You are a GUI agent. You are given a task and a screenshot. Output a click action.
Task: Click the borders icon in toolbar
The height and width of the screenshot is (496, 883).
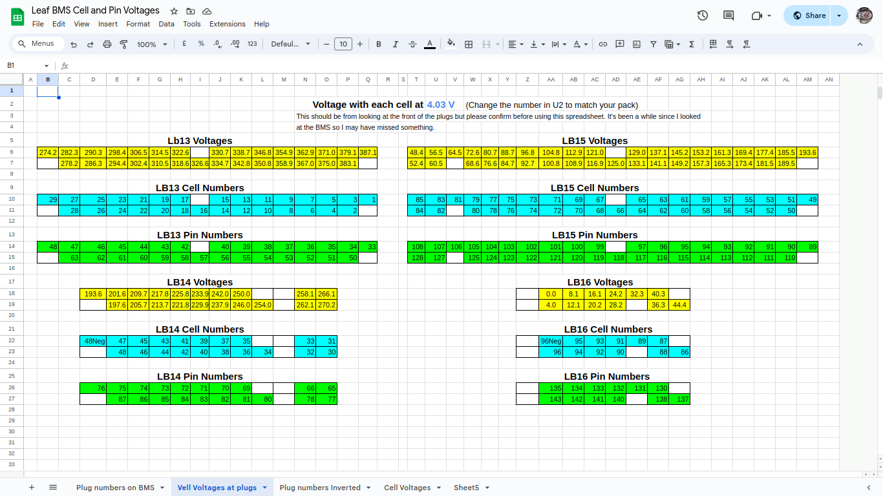pos(469,44)
